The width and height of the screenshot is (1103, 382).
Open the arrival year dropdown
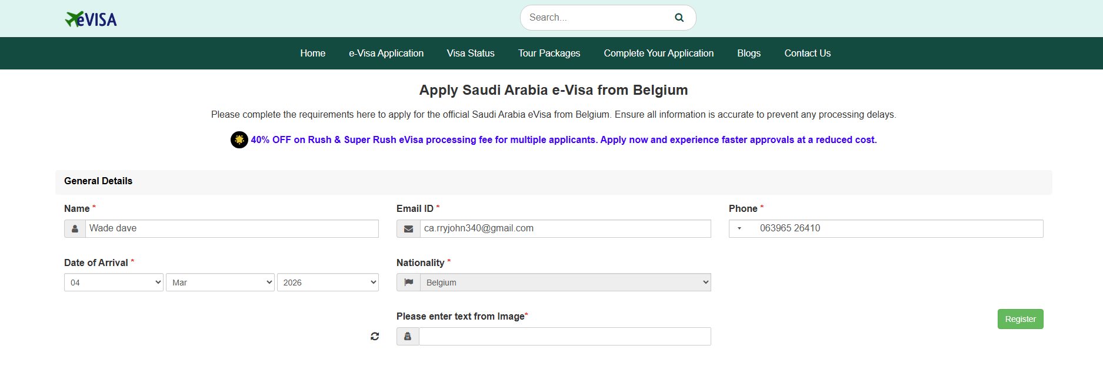point(328,283)
